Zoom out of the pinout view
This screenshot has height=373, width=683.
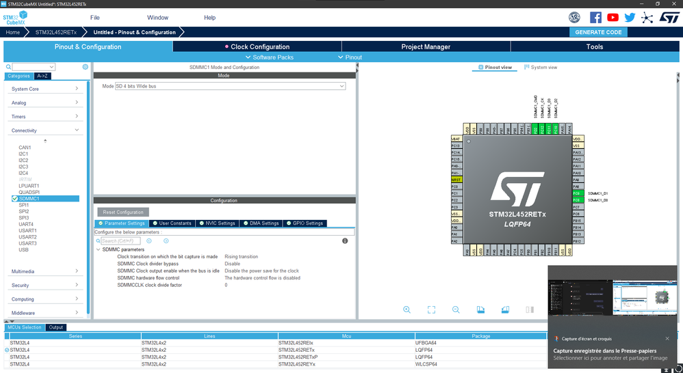(456, 309)
